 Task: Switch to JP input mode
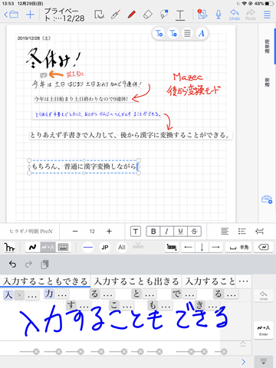pos(105,247)
